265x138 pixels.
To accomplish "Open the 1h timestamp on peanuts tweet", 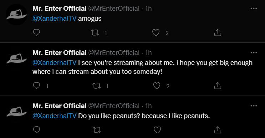I will 148,106.
